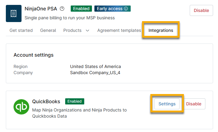Click the QuickBooks green logo

pos(21,107)
